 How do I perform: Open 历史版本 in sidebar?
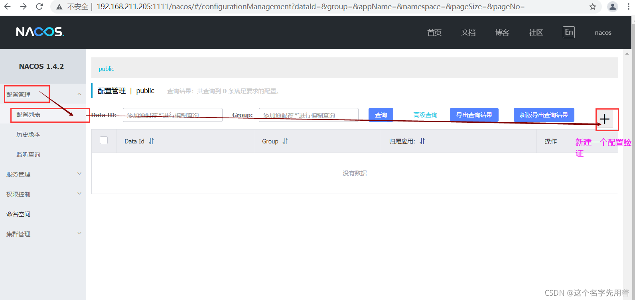28,134
